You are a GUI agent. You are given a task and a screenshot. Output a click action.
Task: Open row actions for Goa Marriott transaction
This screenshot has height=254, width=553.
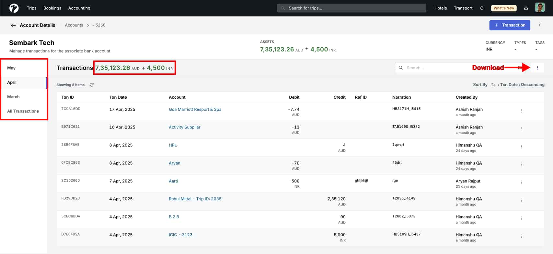click(522, 111)
